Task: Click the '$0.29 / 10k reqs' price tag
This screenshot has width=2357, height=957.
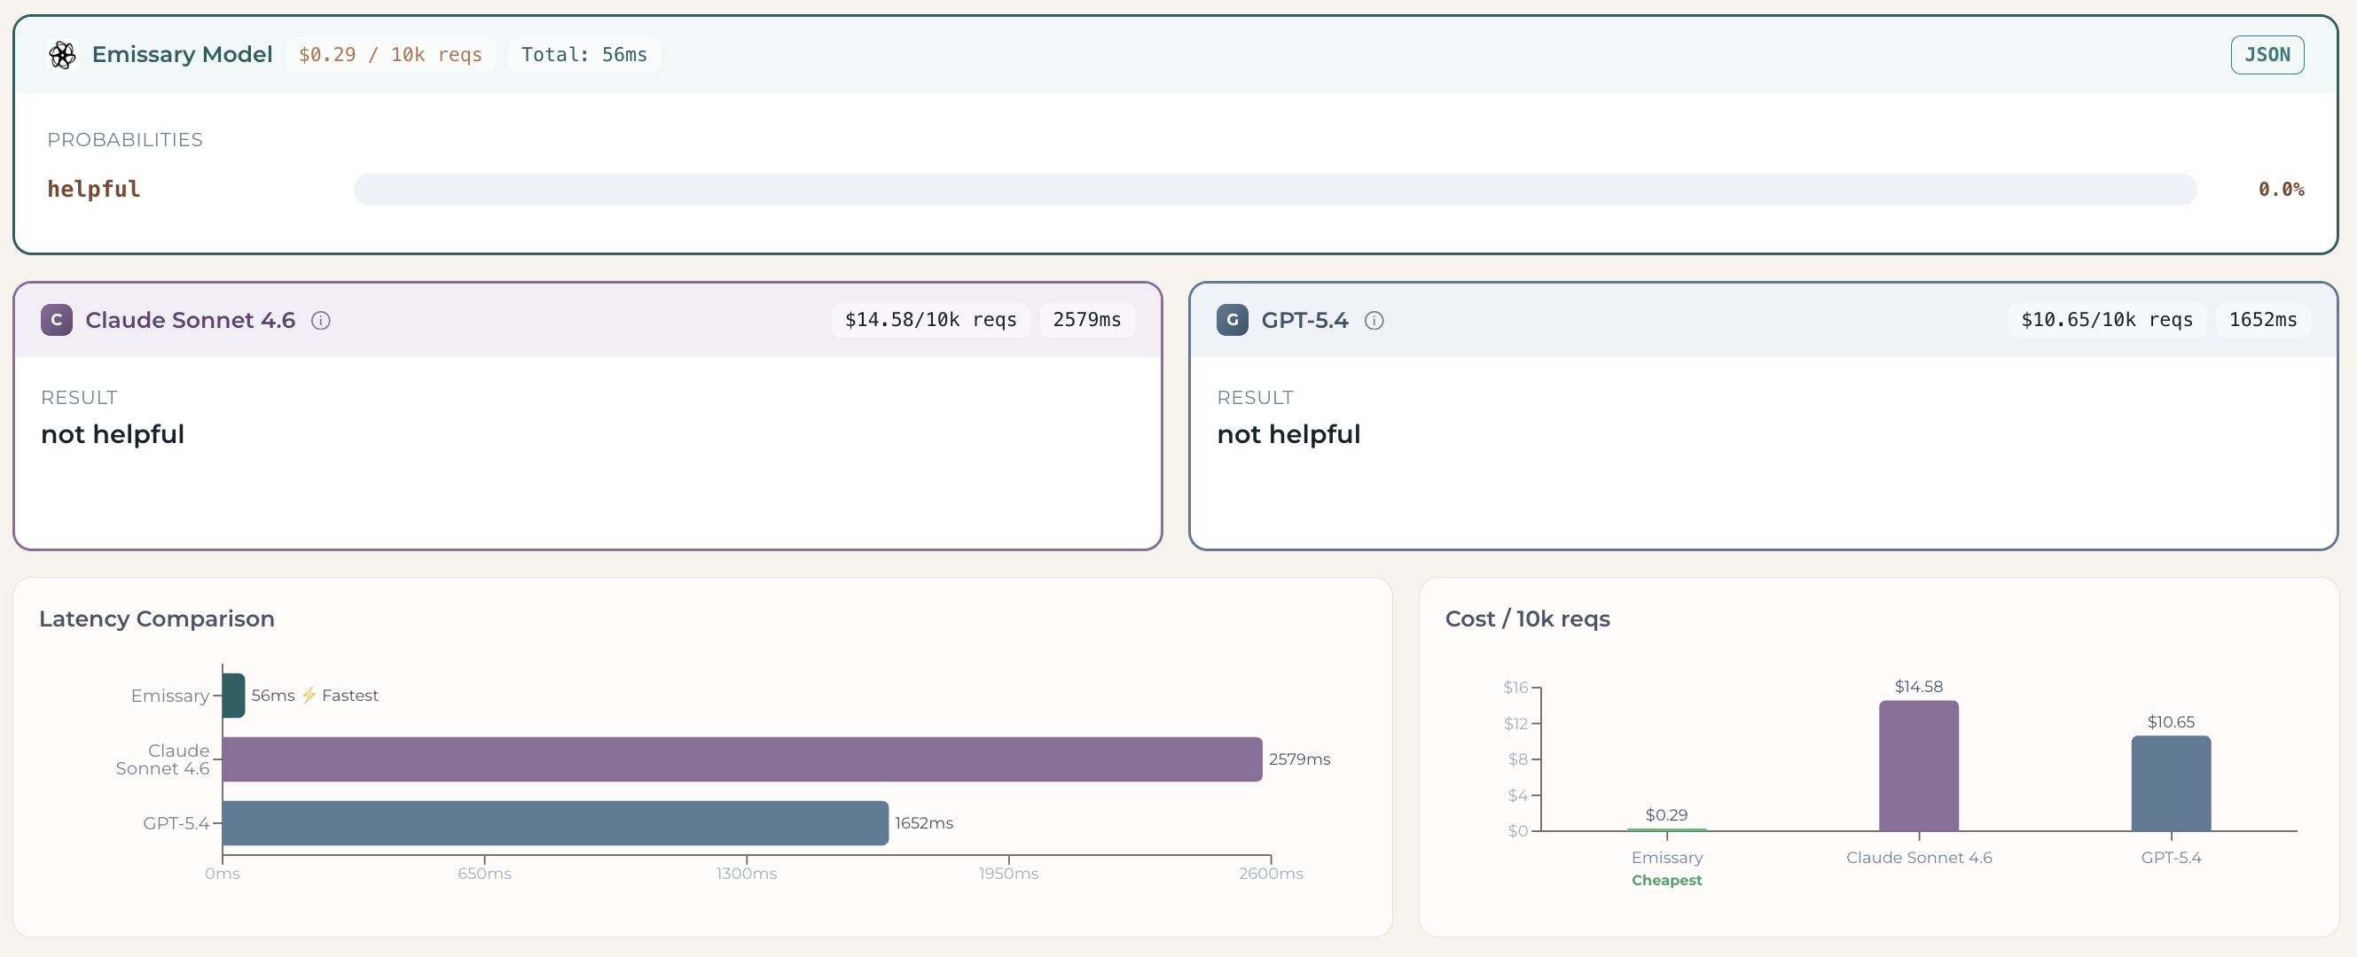Action: pyautogui.click(x=391, y=55)
